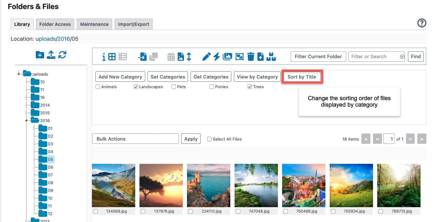Image resolution: width=439 pixels, height=222 pixels.
Task: Click the Sort by Title button
Action: pyautogui.click(x=302, y=77)
